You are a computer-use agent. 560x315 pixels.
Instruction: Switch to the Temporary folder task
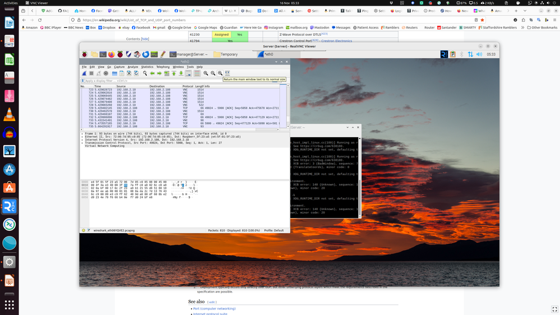pyautogui.click(x=226, y=54)
